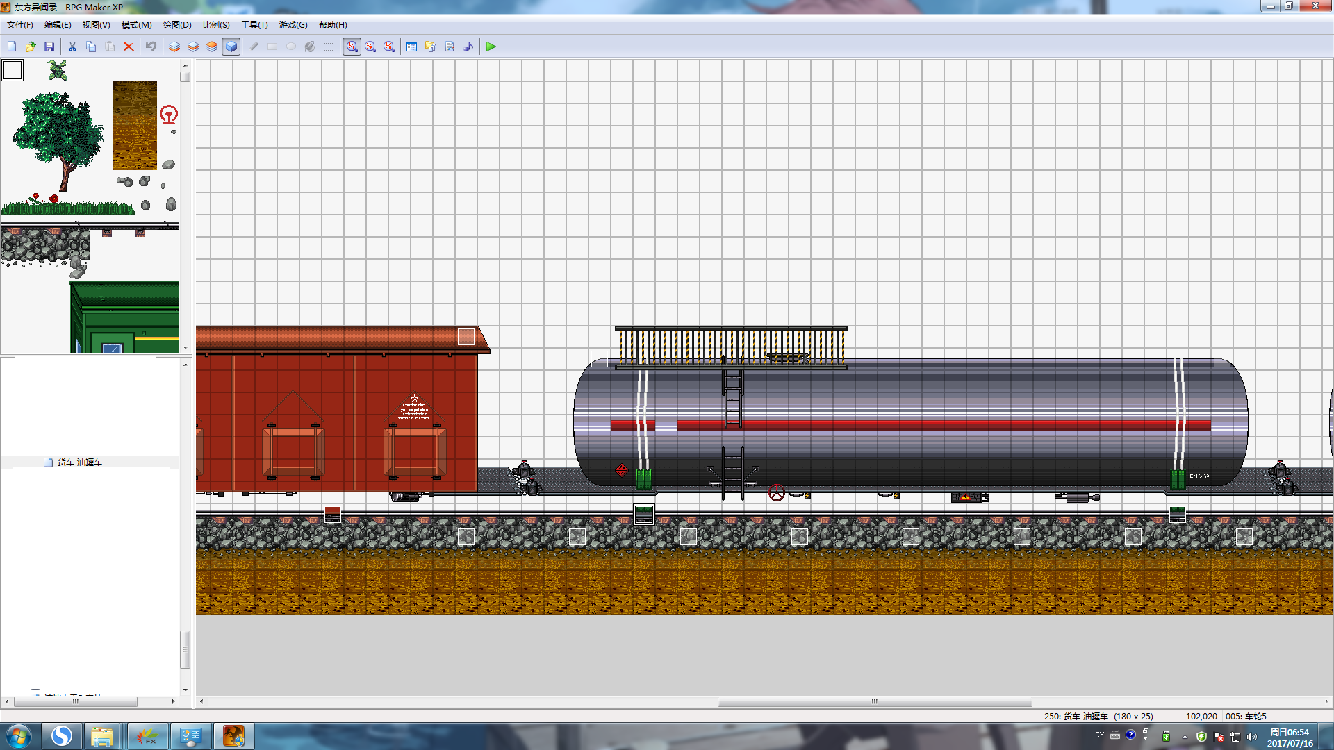Click the red Delete icon
Viewport: 1334px width, 750px height.
coord(129,47)
